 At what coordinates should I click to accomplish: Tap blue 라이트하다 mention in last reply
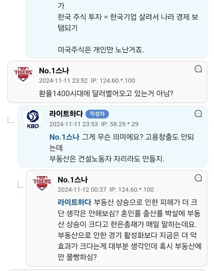tap(74, 202)
